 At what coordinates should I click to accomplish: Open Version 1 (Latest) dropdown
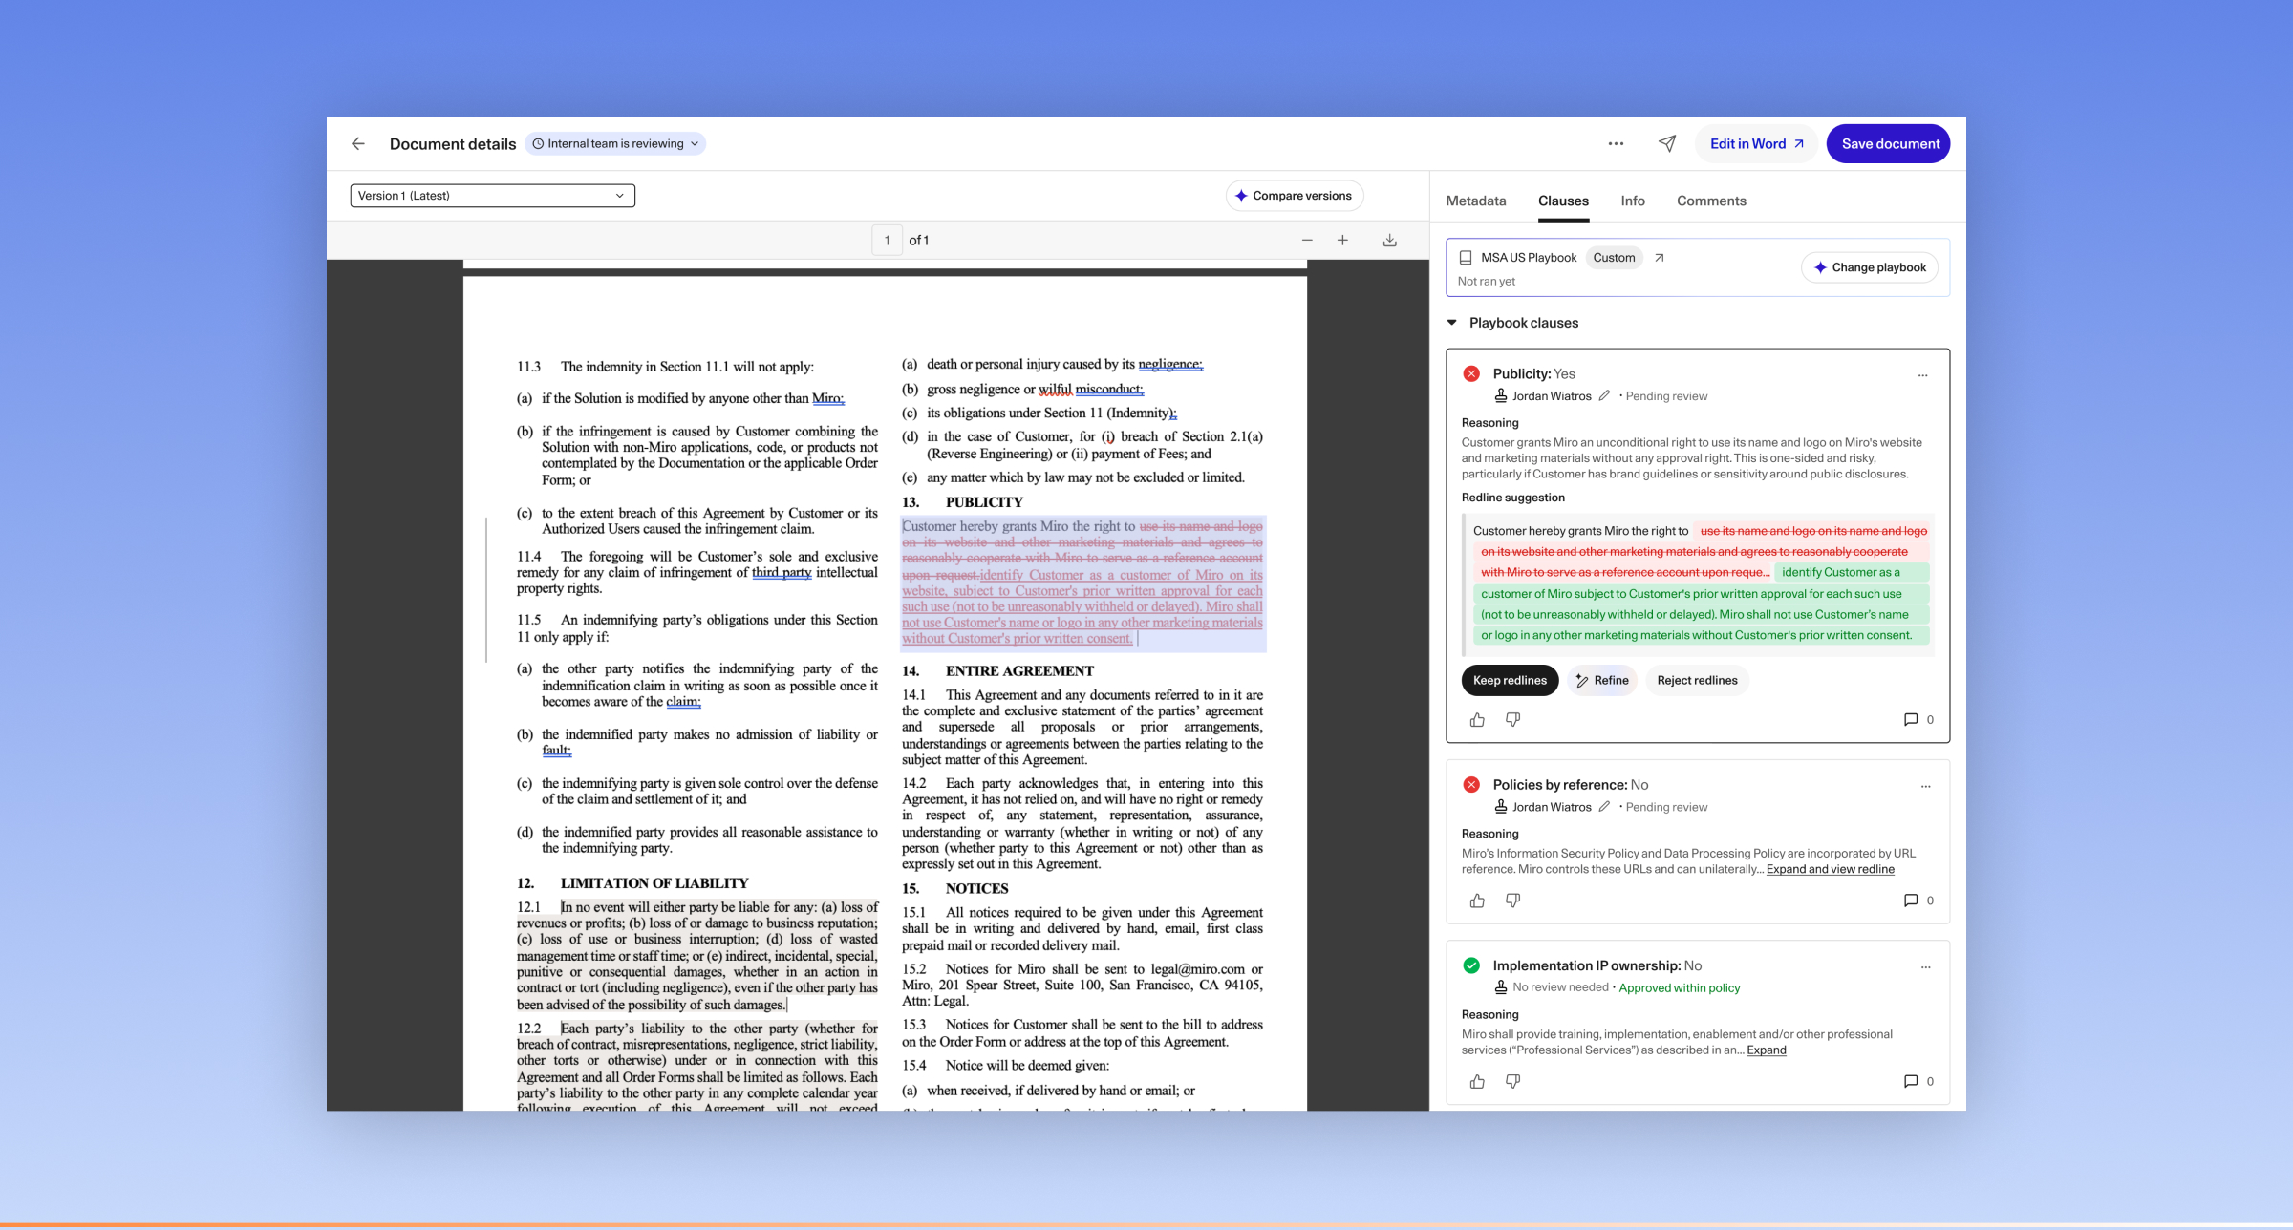tap(492, 196)
